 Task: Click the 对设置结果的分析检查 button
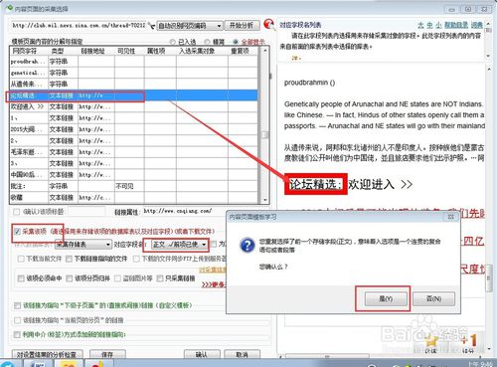47,354
